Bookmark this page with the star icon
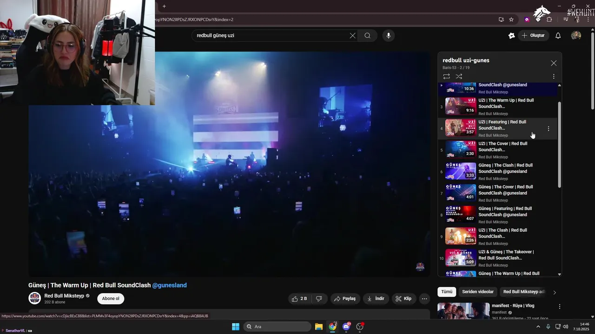The image size is (595, 334). pos(511,19)
